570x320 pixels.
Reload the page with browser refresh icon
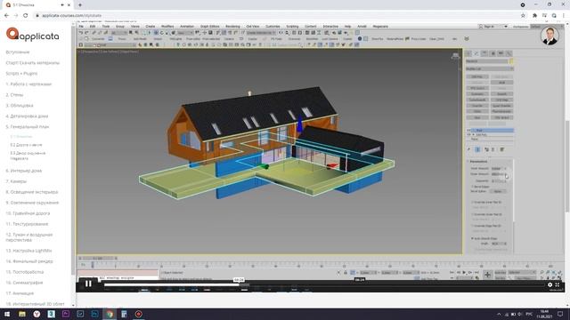point(26,16)
